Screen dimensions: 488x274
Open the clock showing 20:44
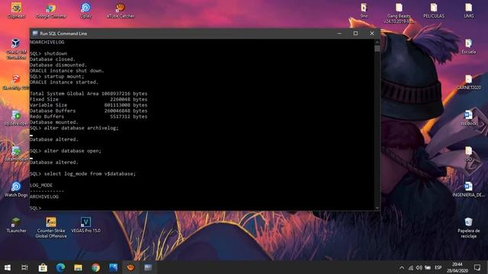[457, 267]
